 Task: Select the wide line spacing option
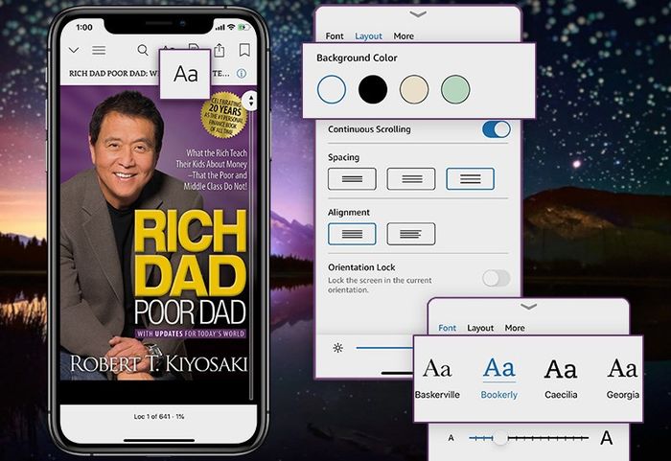[470, 179]
